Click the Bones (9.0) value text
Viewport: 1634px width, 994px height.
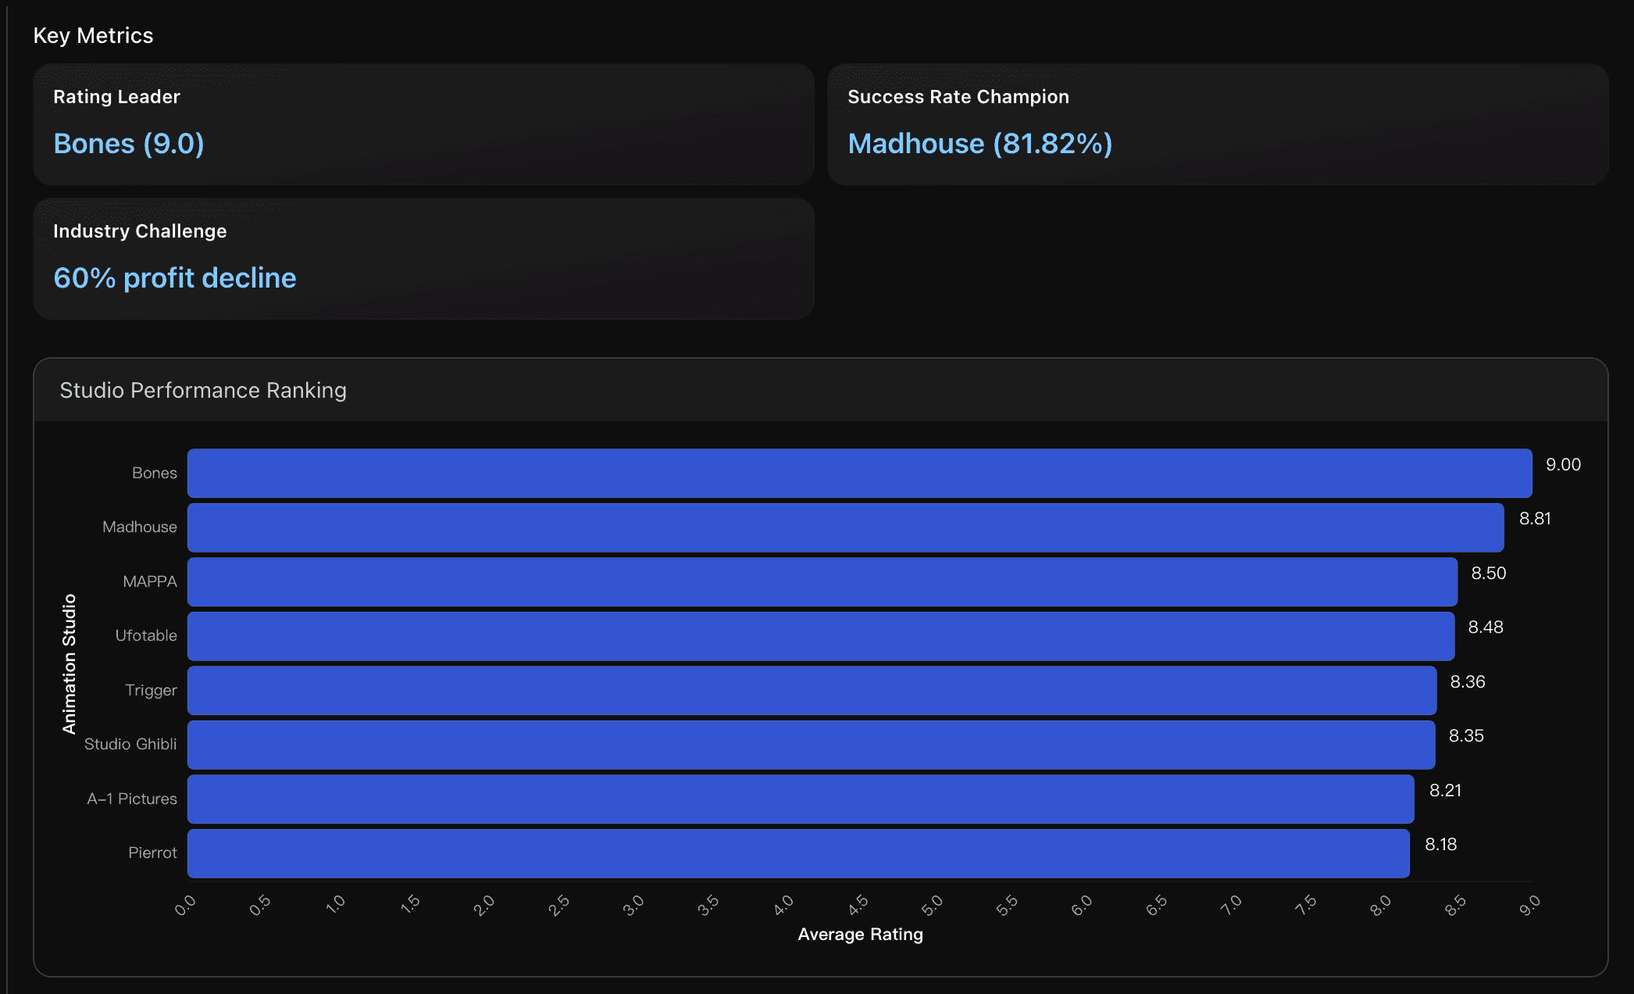pyautogui.click(x=129, y=144)
